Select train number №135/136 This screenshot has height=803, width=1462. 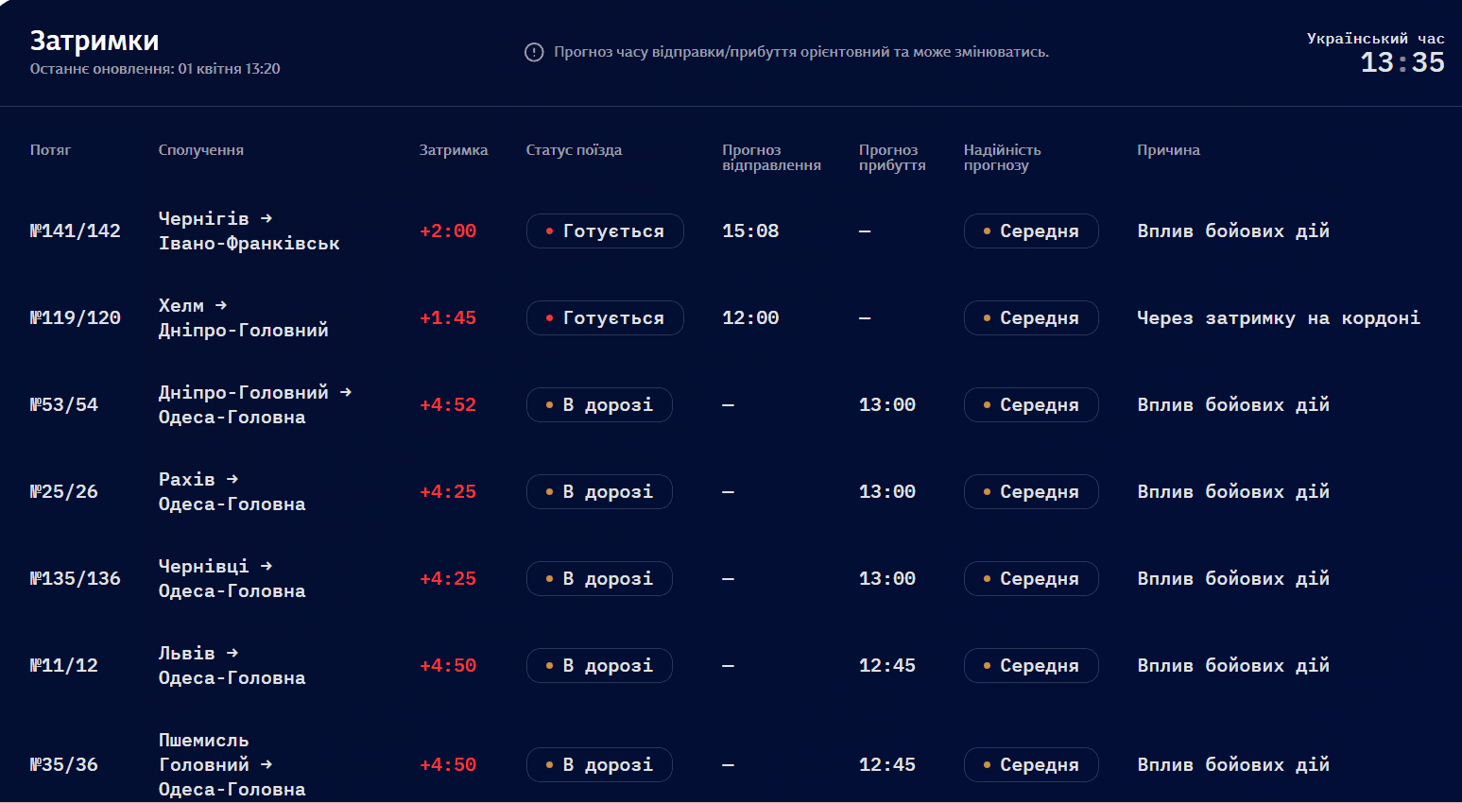[x=76, y=579]
